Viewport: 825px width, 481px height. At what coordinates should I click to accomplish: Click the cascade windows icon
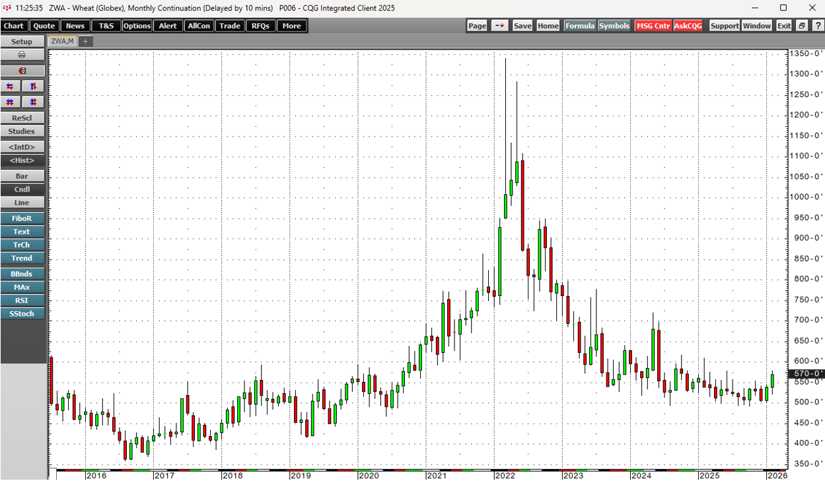(x=801, y=26)
